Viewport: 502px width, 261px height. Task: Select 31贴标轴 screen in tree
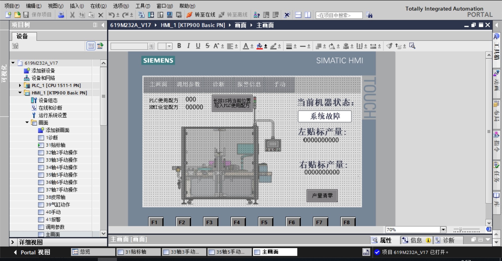tap(55, 145)
